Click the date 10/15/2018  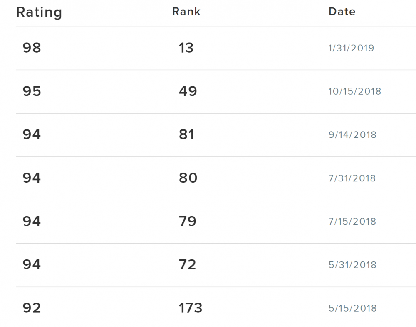(354, 91)
